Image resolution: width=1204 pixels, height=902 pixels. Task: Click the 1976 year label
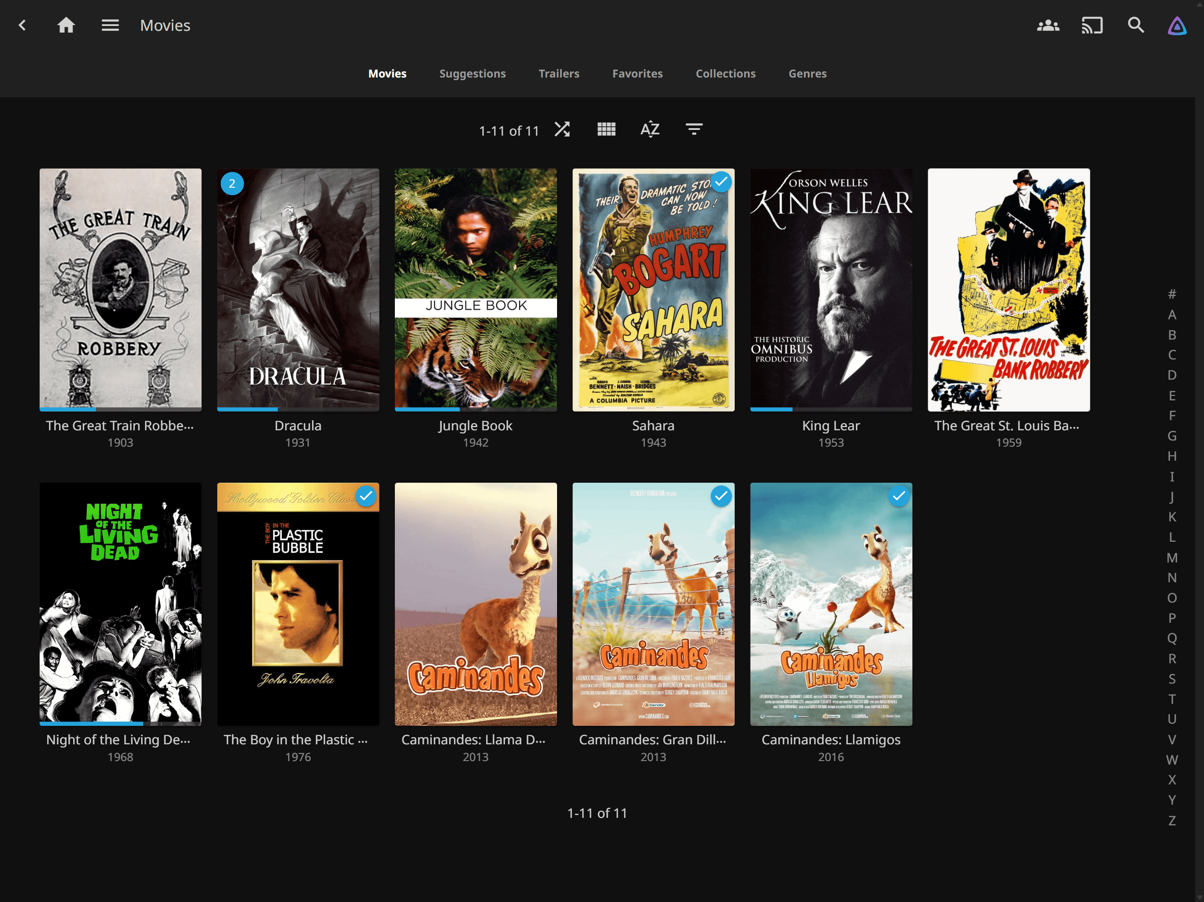tap(298, 757)
